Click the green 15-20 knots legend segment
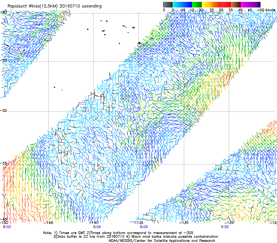This screenshot has height=243, width=277. [197, 4]
